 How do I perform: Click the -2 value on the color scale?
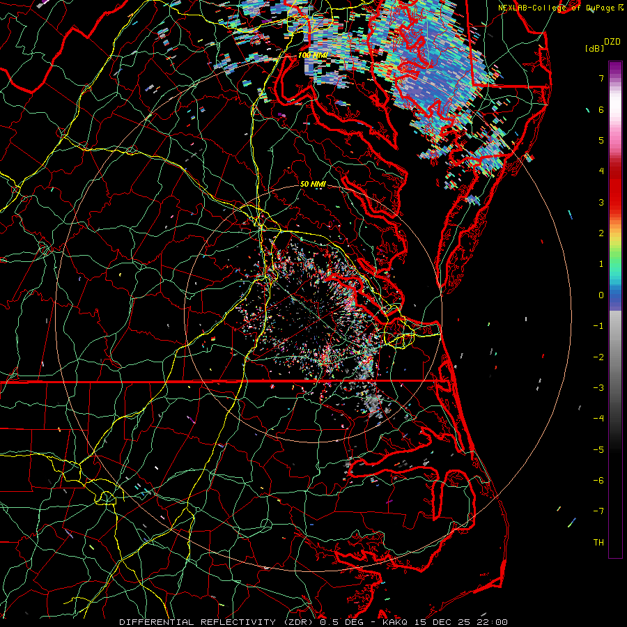coord(598,357)
